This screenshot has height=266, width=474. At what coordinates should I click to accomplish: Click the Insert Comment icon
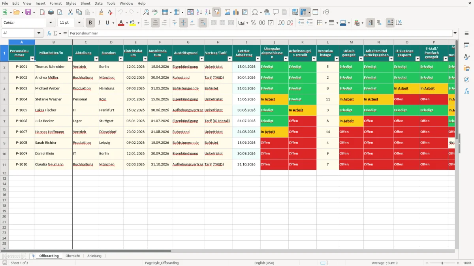(276, 12)
